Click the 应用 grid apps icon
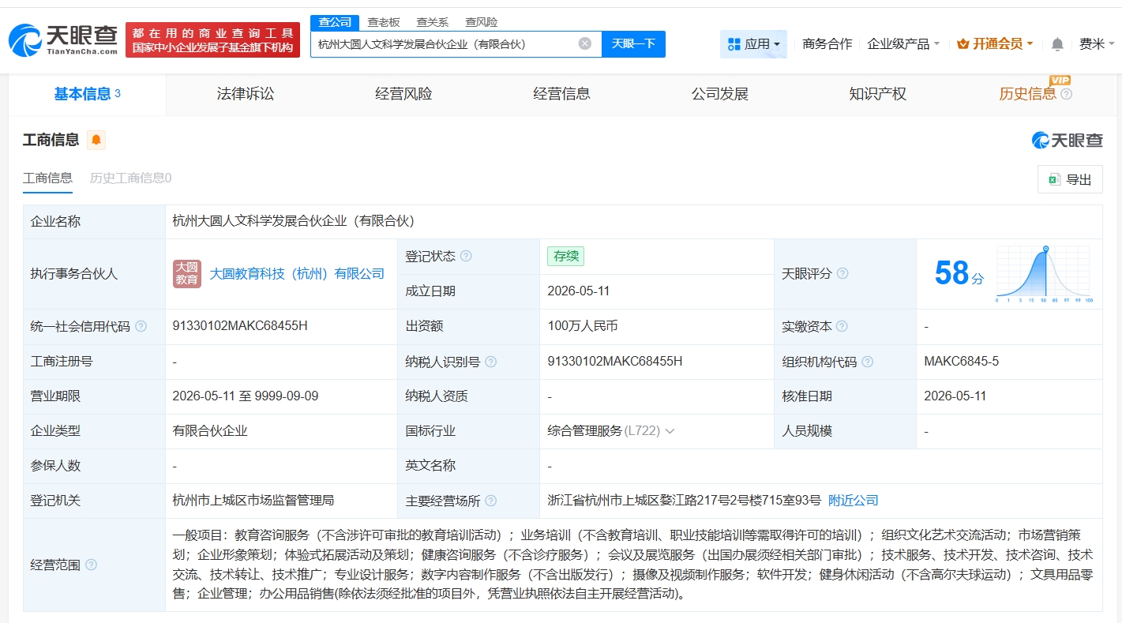Screen dimensions: 1122x623 734,44
